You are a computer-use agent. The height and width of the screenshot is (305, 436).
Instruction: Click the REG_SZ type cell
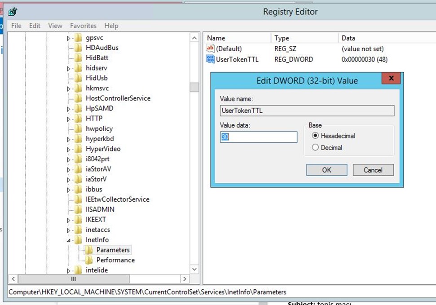tap(285, 49)
